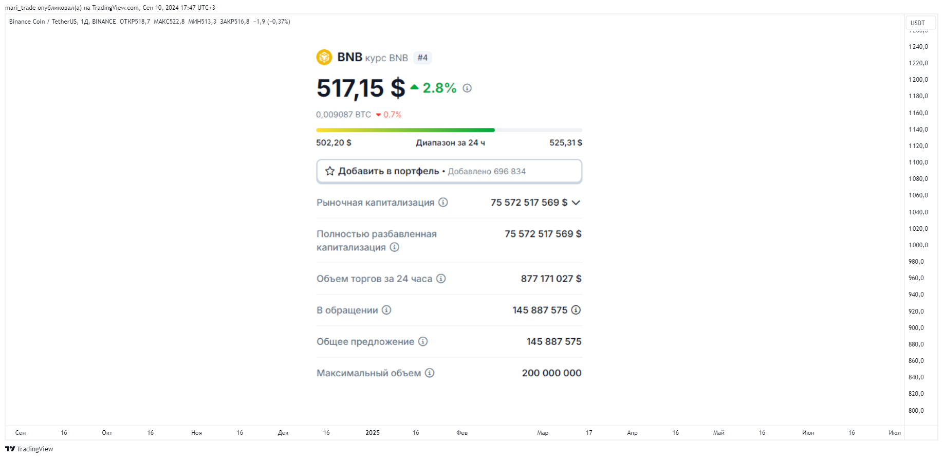Image resolution: width=943 pixels, height=458 pixels.
Task: Click the Ноя label on time axis
Action: 196,433
